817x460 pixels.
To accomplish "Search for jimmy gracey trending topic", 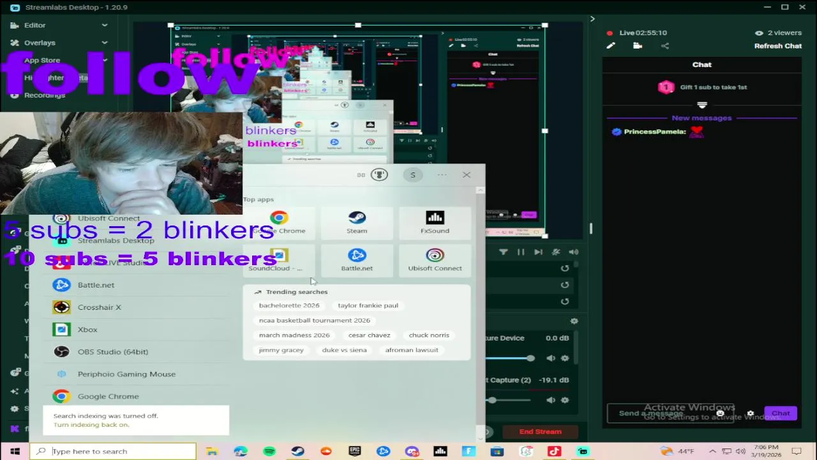I will tap(281, 350).
